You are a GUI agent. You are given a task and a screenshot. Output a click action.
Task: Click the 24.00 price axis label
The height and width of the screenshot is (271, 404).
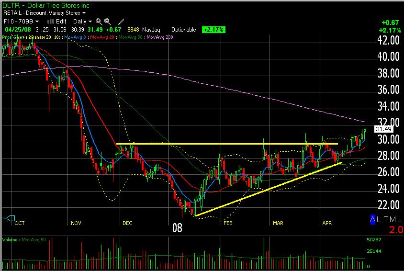click(x=389, y=189)
